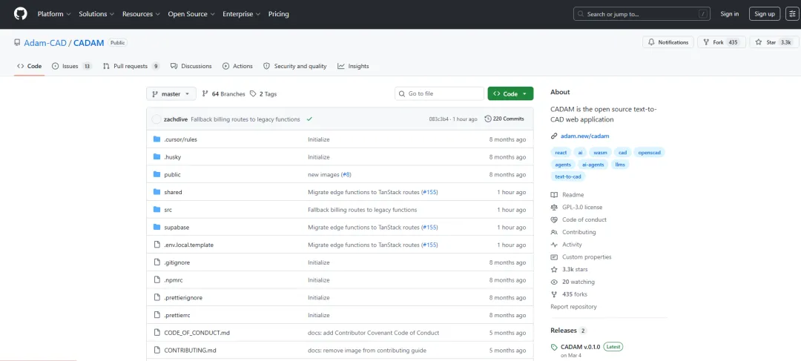The width and height of the screenshot is (801, 361).
Task: Open commit hash 083c3b4
Action: point(439,119)
